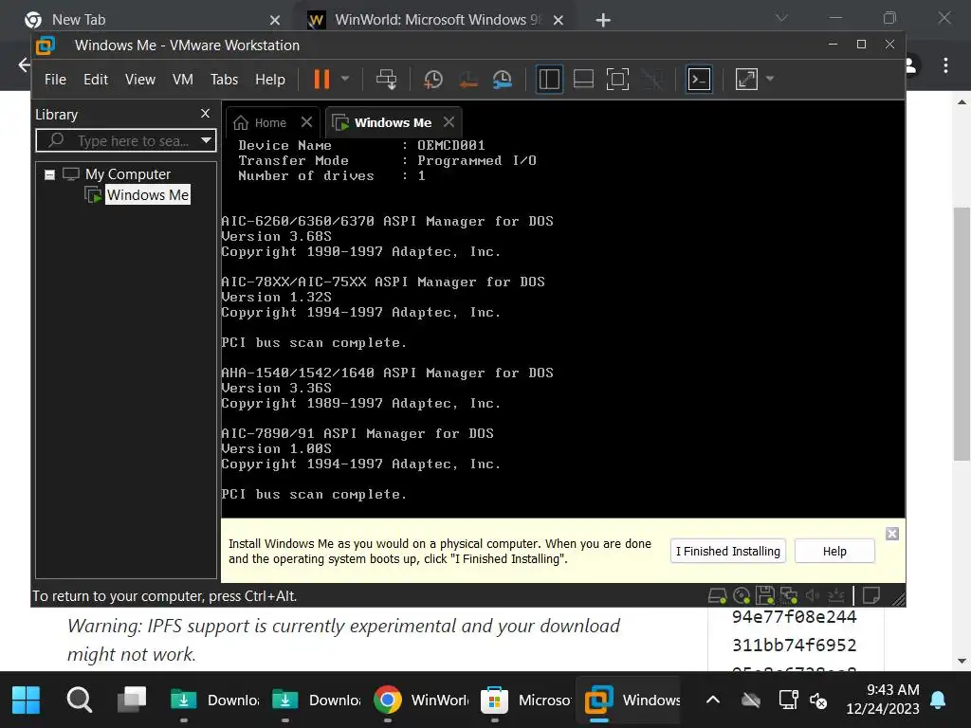
Task: Select My Computer in the library
Action: [128, 174]
